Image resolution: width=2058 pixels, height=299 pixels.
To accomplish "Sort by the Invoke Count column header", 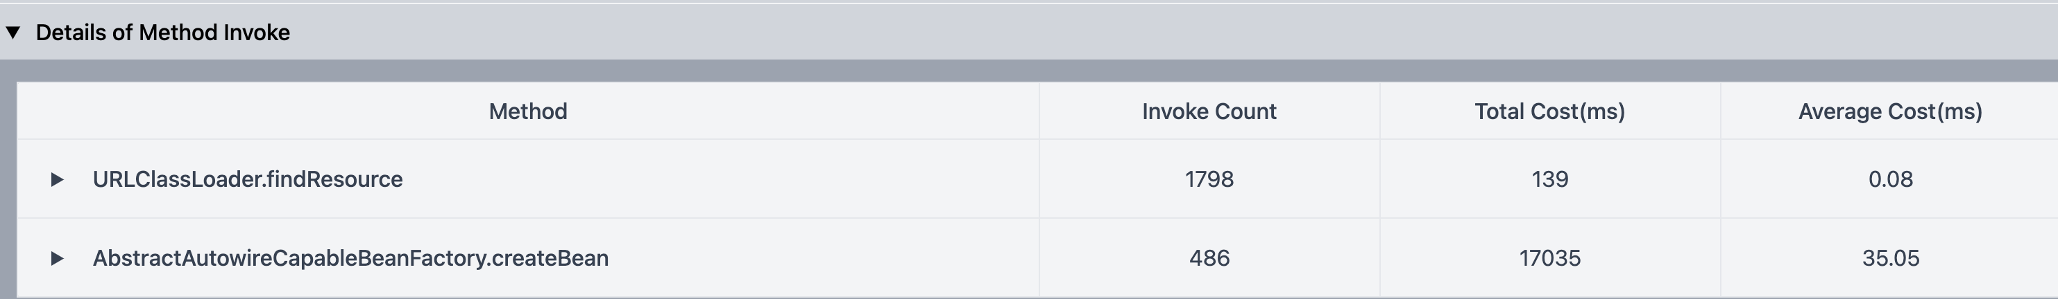I will pyautogui.click(x=1209, y=111).
